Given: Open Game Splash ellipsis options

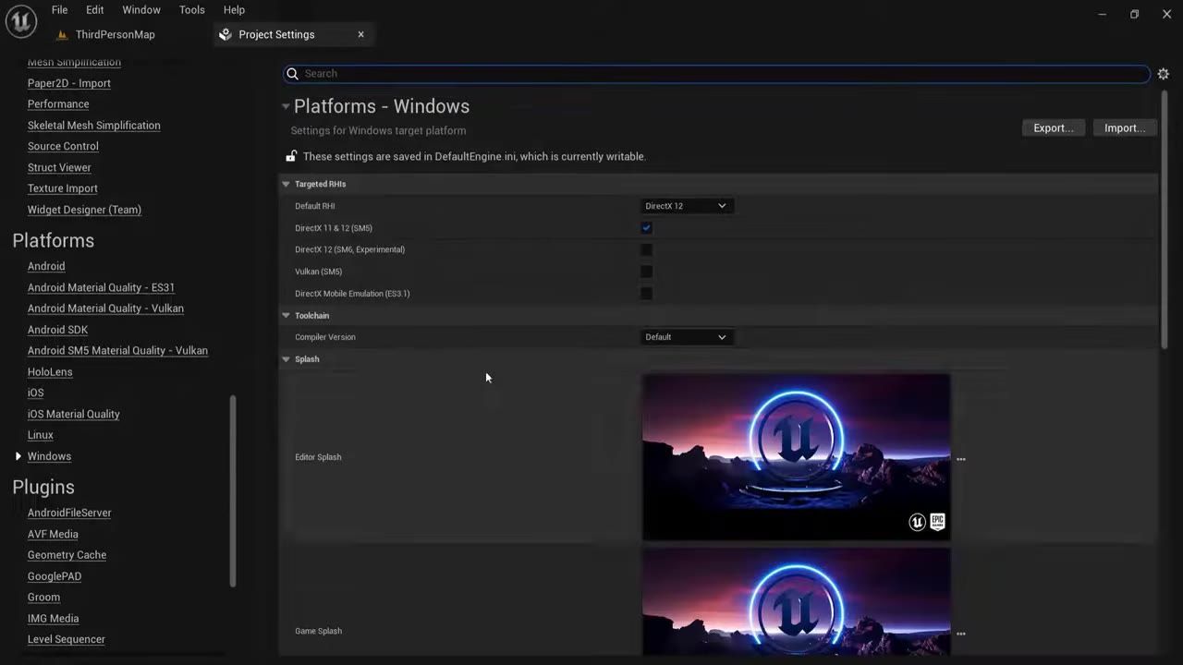Looking at the screenshot, I should click(961, 634).
